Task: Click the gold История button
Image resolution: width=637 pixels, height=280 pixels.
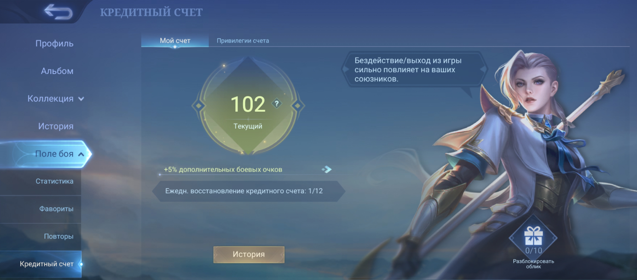Action: click(249, 254)
